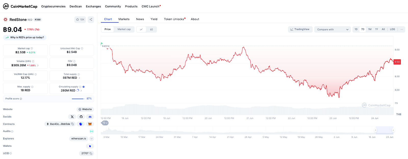Switch chart to candlestick view

click(151, 30)
